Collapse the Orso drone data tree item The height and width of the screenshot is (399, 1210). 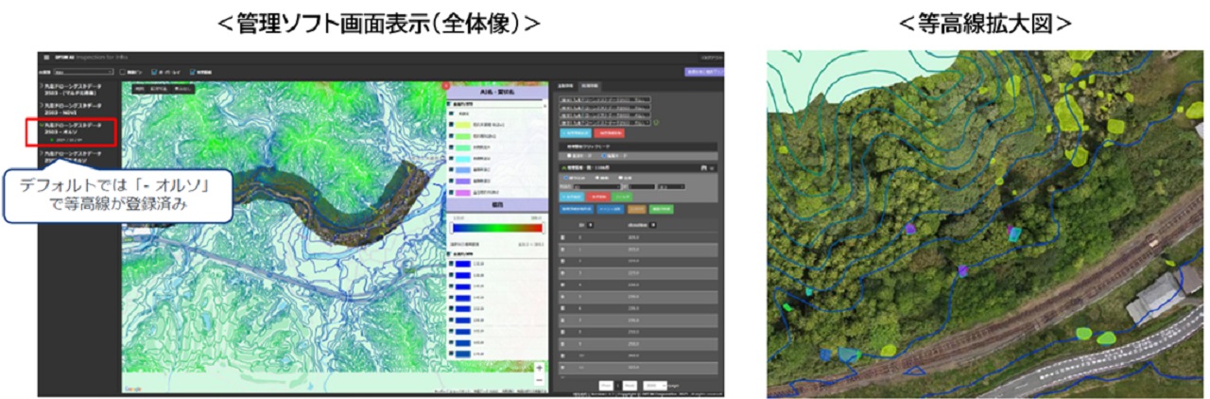click(x=42, y=125)
